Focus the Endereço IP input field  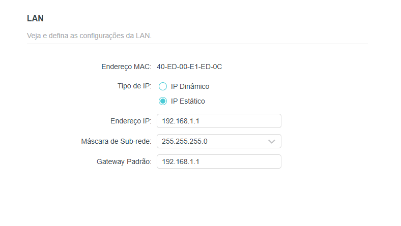point(219,121)
